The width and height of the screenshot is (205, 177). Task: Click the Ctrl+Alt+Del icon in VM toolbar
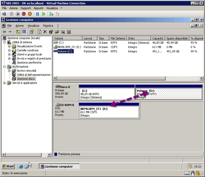click(x=4, y=14)
